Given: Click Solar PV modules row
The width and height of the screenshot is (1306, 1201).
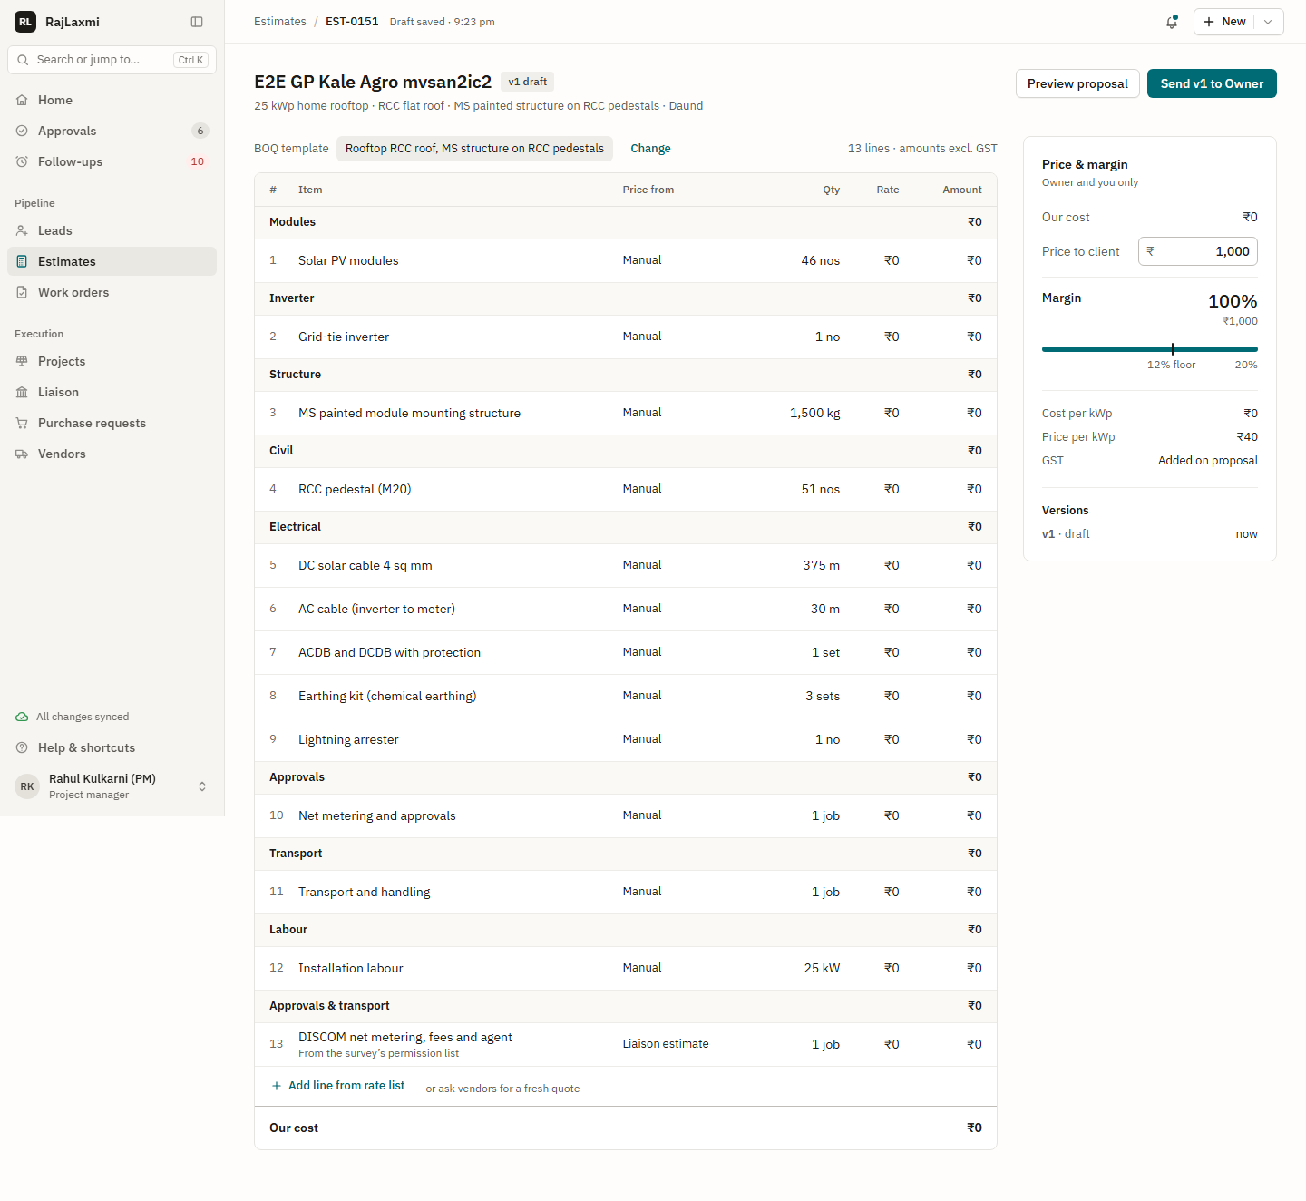Looking at the screenshot, I should click(626, 261).
